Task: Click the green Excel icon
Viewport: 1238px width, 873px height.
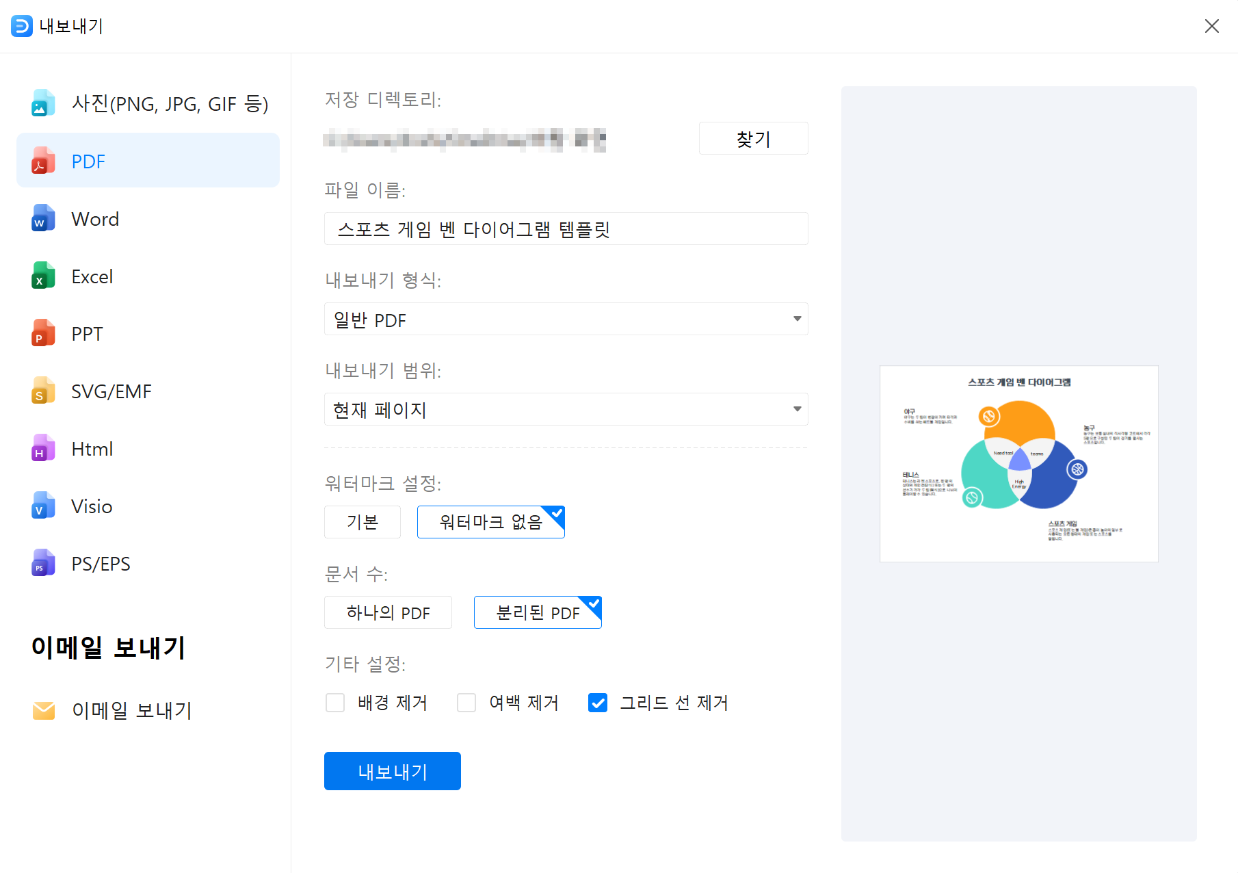Action: pos(43,276)
